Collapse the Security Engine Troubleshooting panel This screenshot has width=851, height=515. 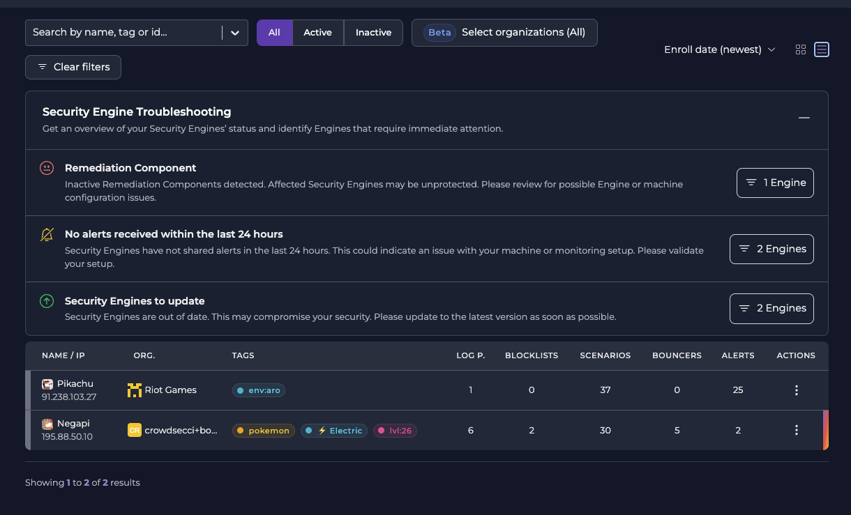pos(804,118)
